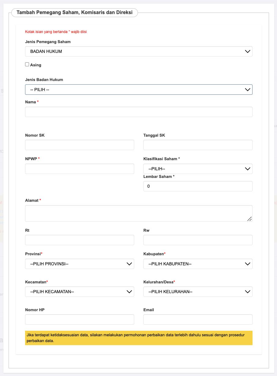277x376 pixels.
Task: Open the Kelurahan/Desa dropdown
Action: (198, 292)
